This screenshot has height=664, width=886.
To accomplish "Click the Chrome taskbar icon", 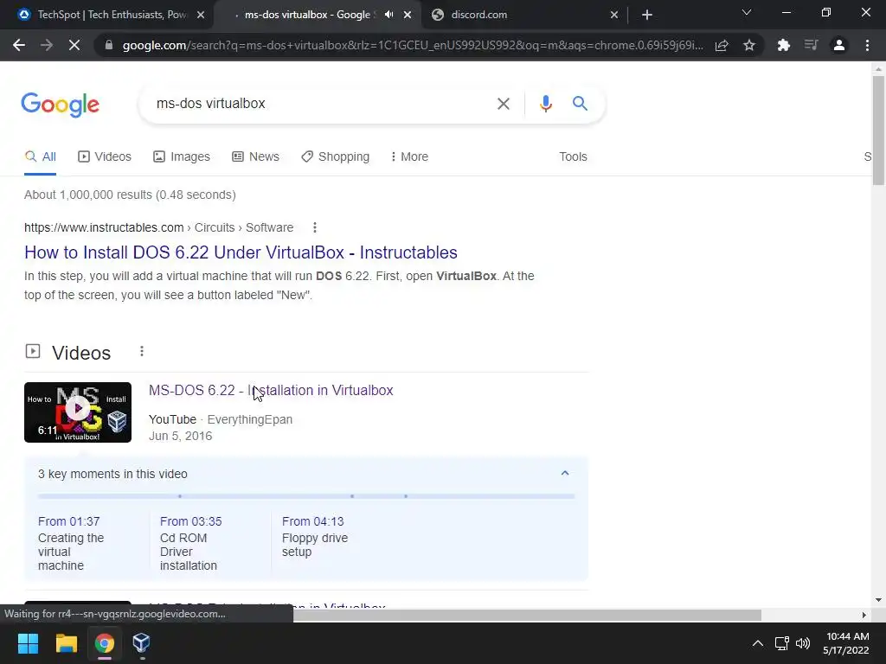I will pos(105,643).
